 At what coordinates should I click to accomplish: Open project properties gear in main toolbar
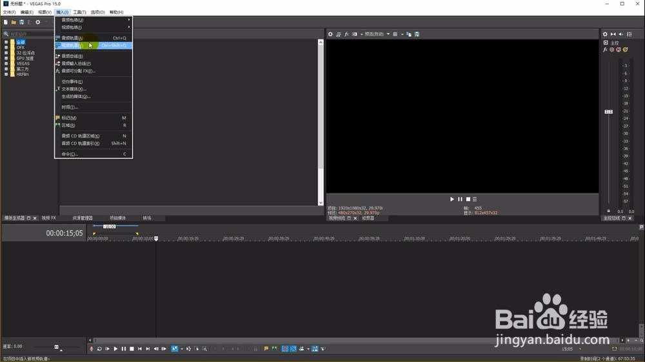pyautogui.click(x=38, y=22)
